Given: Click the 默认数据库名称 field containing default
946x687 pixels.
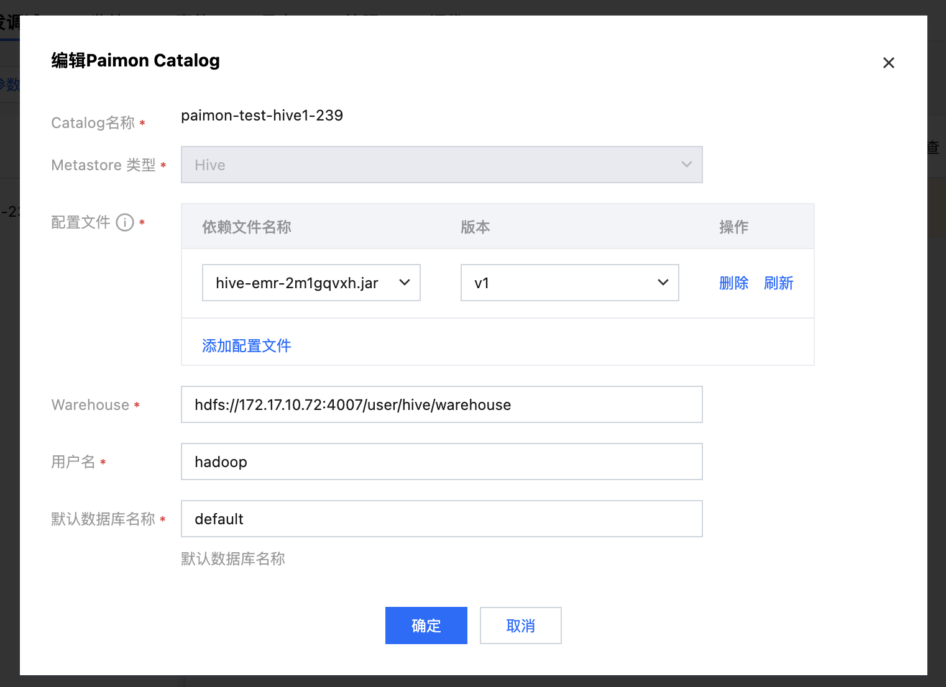Looking at the screenshot, I should pos(441,519).
